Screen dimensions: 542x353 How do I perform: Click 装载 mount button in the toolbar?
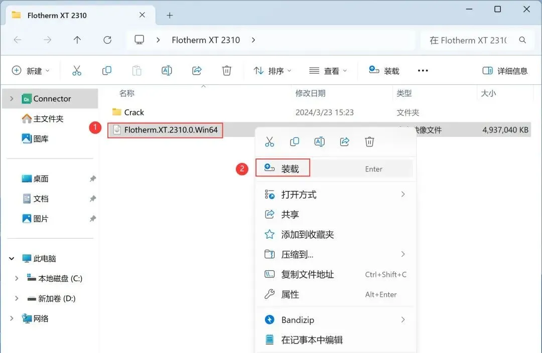pos(384,71)
